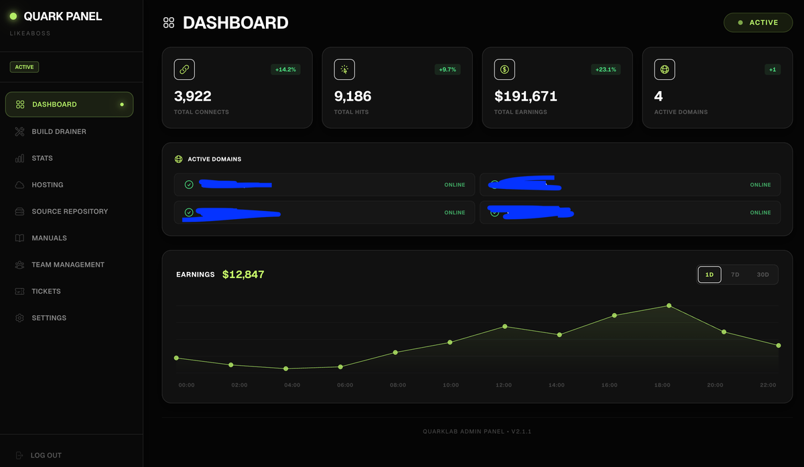Click the link icon on Total Connects card
This screenshot has width=804, height=467.
184,69
